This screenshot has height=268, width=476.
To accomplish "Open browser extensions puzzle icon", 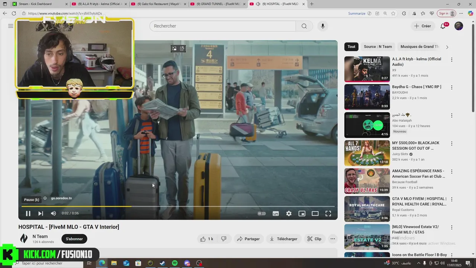I will [x=404, y=13].
